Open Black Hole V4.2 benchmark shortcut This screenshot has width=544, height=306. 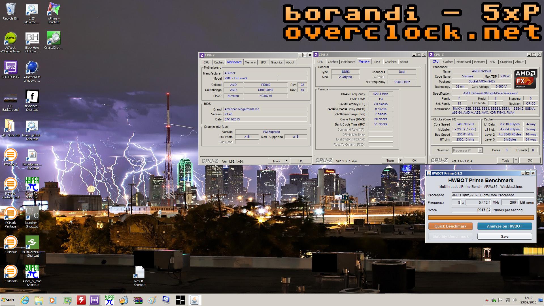pyautogui.click(x=32, y=42)
